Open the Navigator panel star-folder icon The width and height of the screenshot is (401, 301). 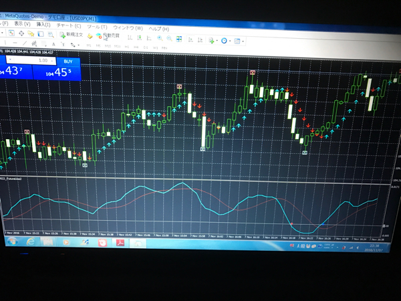click(31, 33)
